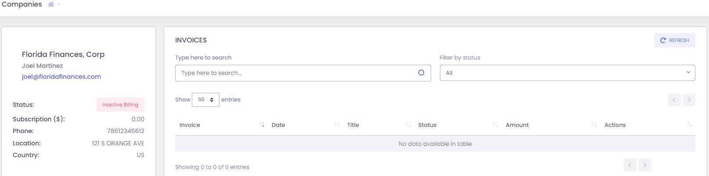Click the REFRESH button
The width and height of the screenshot is (709, 176).
(674, 40)
